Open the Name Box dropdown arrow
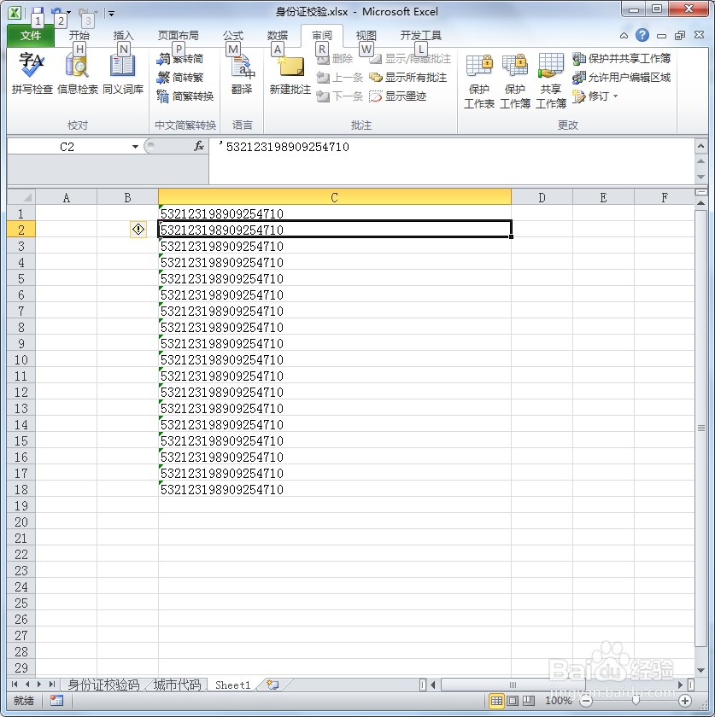This screenshot has height=717, width=715. [135, 147]
